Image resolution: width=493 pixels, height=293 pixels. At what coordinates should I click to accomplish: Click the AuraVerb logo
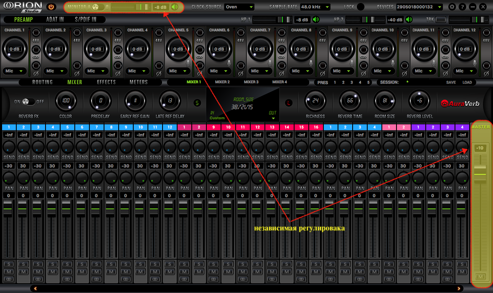[x=460, y=103]
